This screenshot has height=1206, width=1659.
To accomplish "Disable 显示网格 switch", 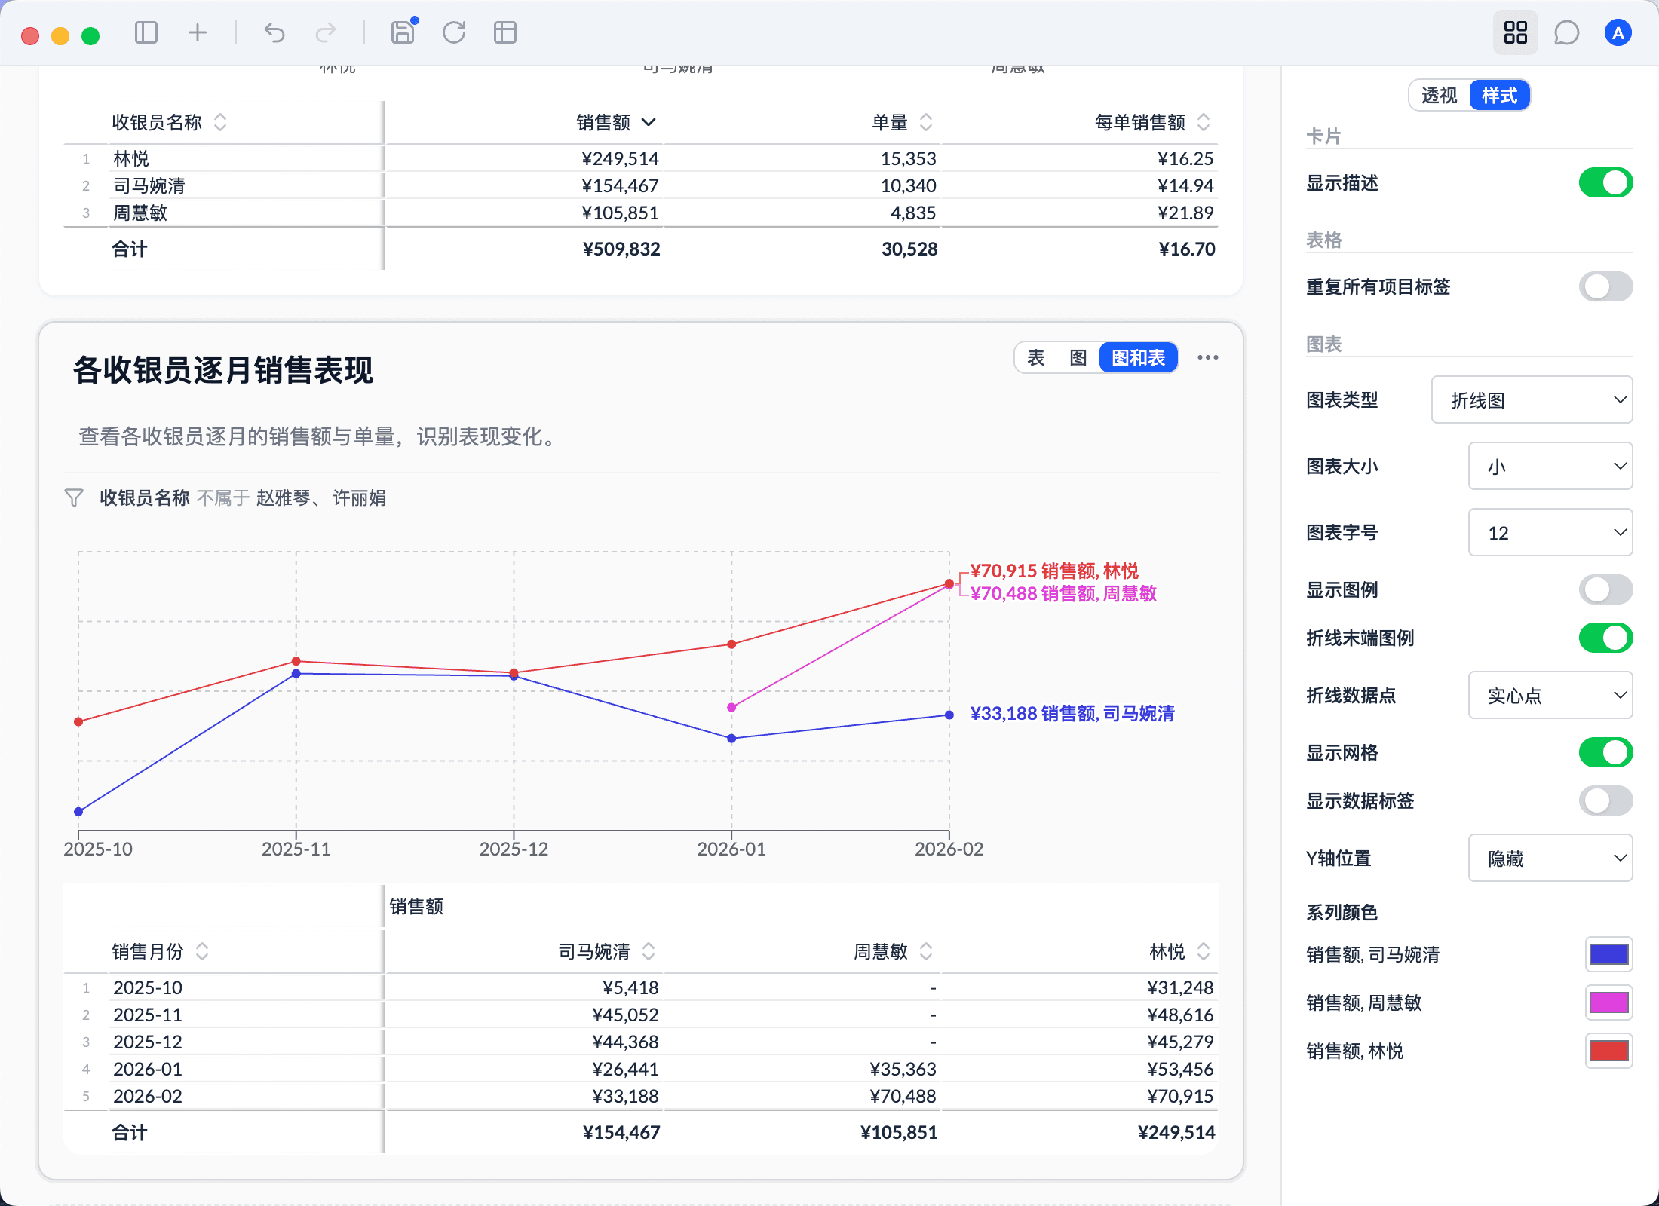I will point(1605,752).
